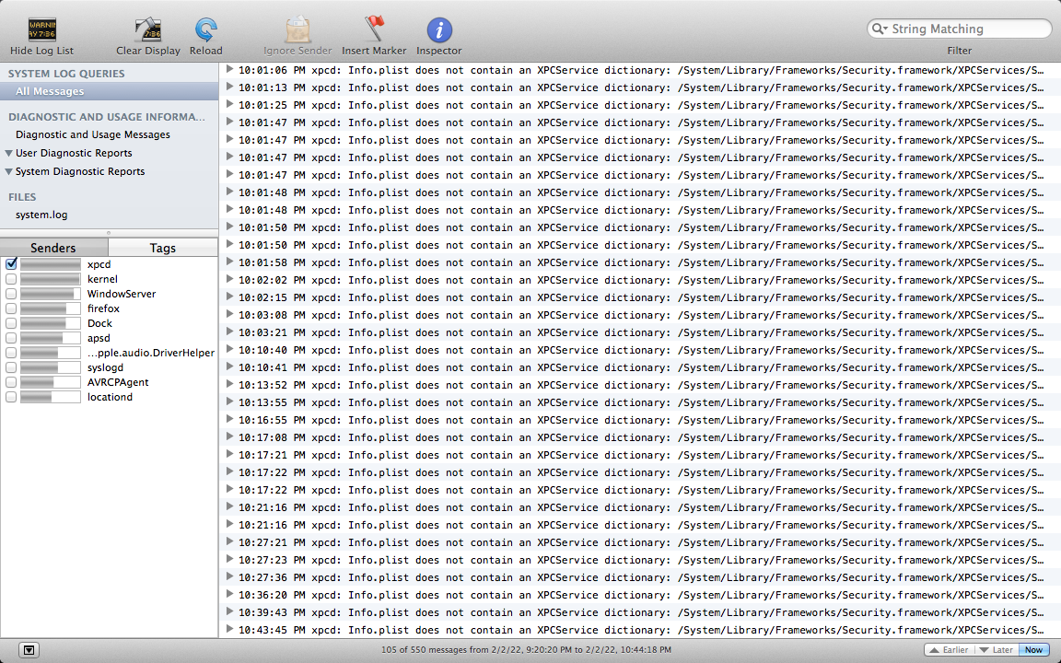Image resolution: width=1061 pixels, height=663 pixels.
Task: Click the Ignore Sender icon
Action: (x=297, y=28)
